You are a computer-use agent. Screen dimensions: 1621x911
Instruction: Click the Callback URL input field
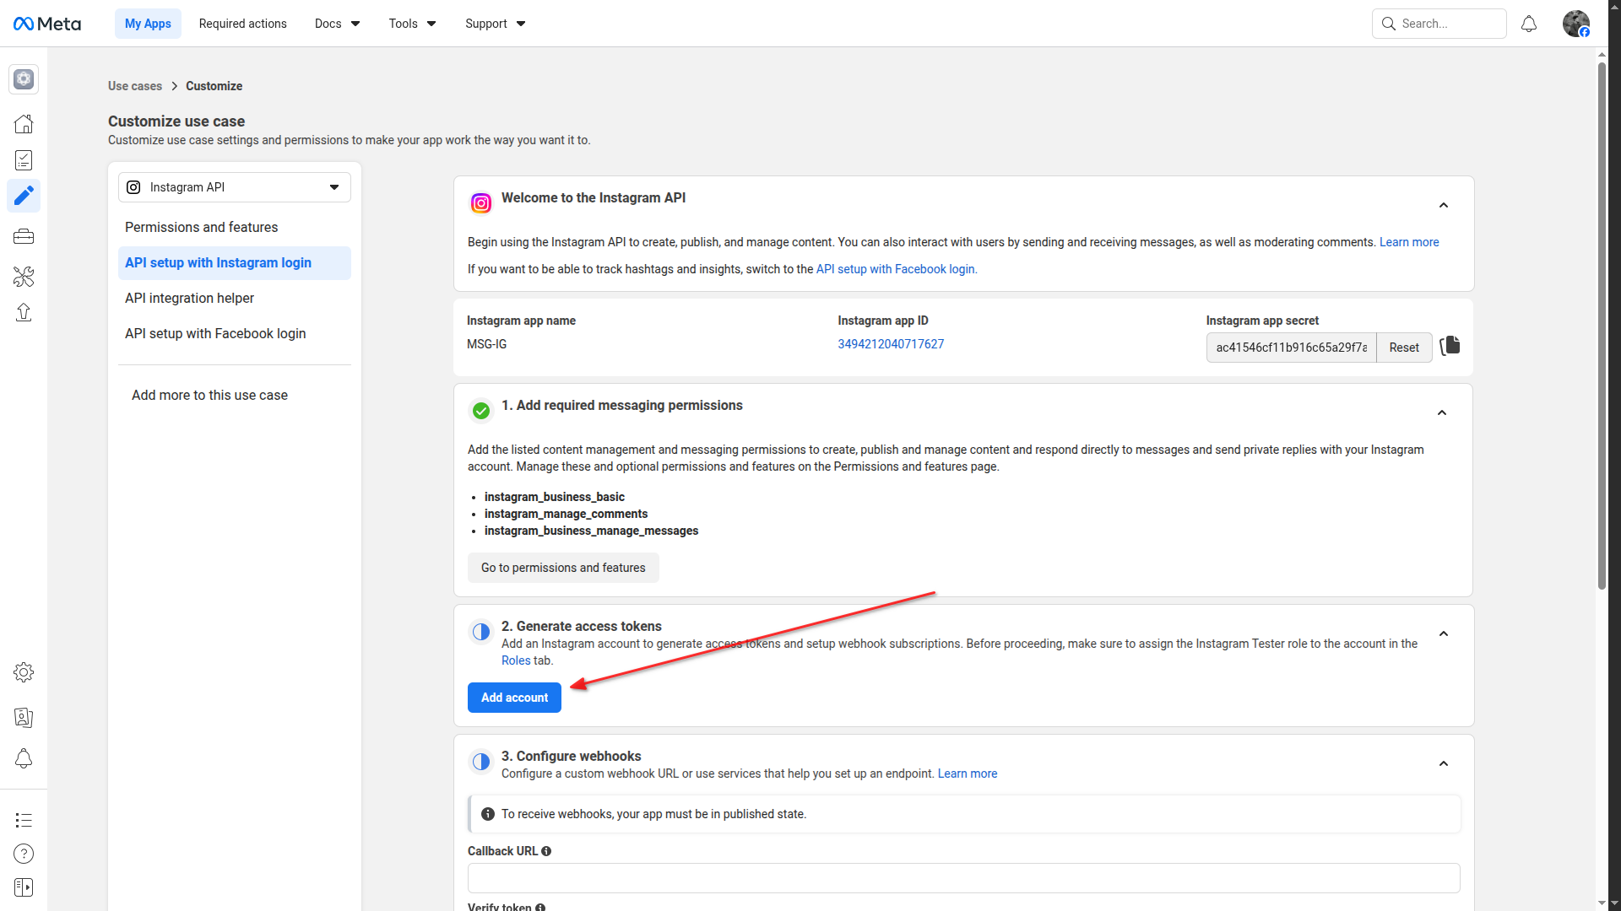[963, 878]
